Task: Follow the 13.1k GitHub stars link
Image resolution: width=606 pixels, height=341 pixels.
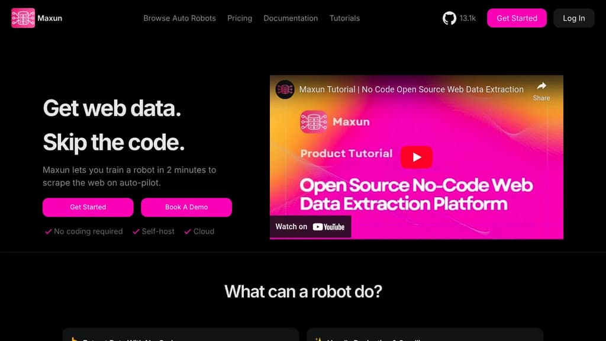Action: pyautogui.click(x=467, y=18)
